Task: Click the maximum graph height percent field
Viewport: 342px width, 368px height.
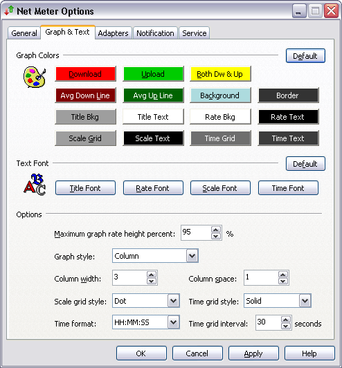Action: pyautogui.click(x=196, y=232)
